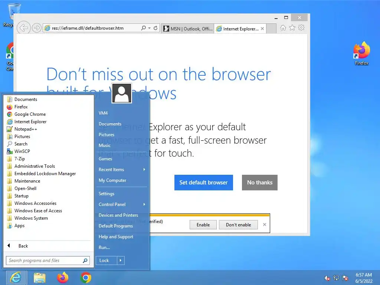380x285 pixels.
Task: Expand the Control Panel submenu
Action: (122, 204)
